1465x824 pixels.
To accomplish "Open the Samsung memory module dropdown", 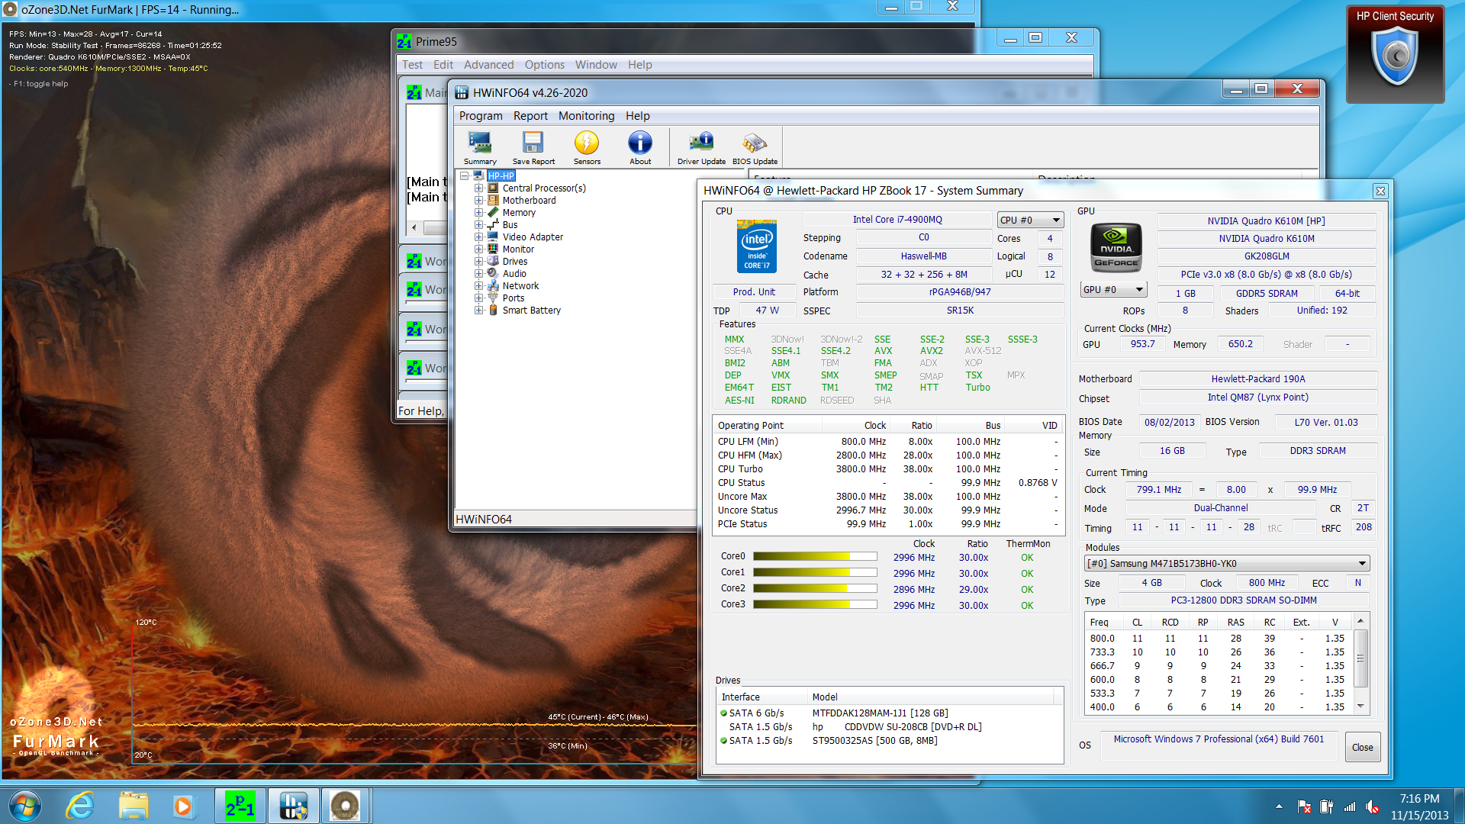I will click(1227, 563).
